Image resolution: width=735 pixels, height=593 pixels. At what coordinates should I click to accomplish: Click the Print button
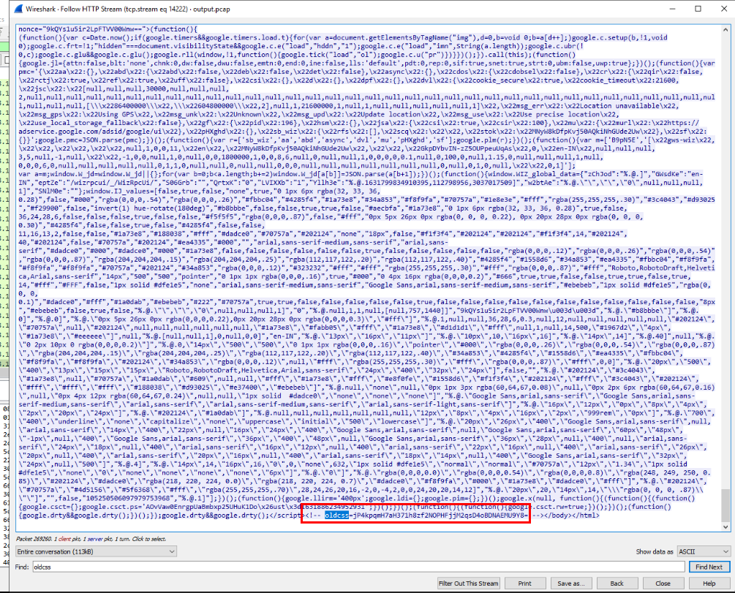coord(524,583)
